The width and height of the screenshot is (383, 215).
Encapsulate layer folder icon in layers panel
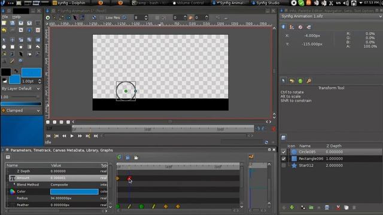click(311, 207)
